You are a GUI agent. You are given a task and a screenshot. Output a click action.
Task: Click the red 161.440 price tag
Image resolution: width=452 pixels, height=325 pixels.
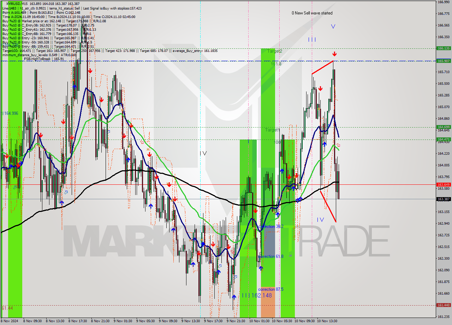(x=444, y=305)
